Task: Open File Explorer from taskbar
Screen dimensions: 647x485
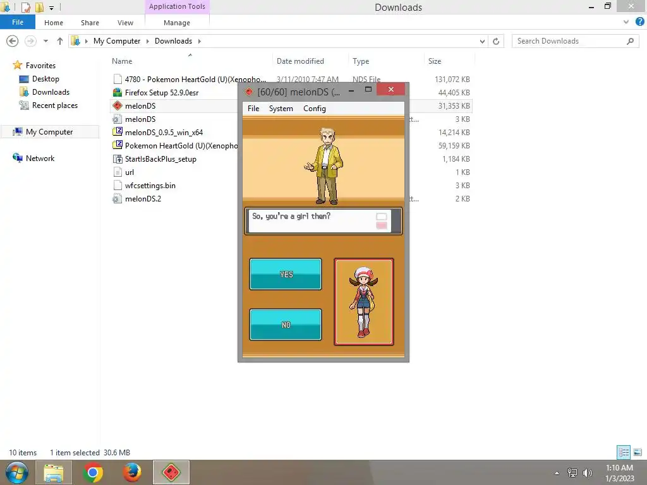Action: tap(54, 472)
